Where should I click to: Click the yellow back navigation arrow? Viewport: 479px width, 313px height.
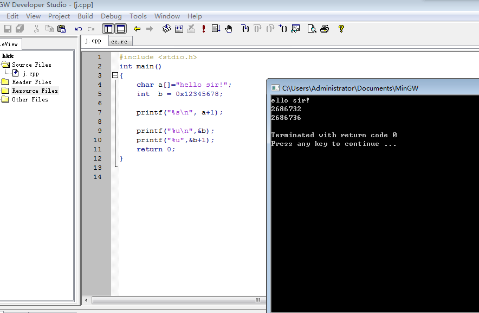tap(137, 29)
